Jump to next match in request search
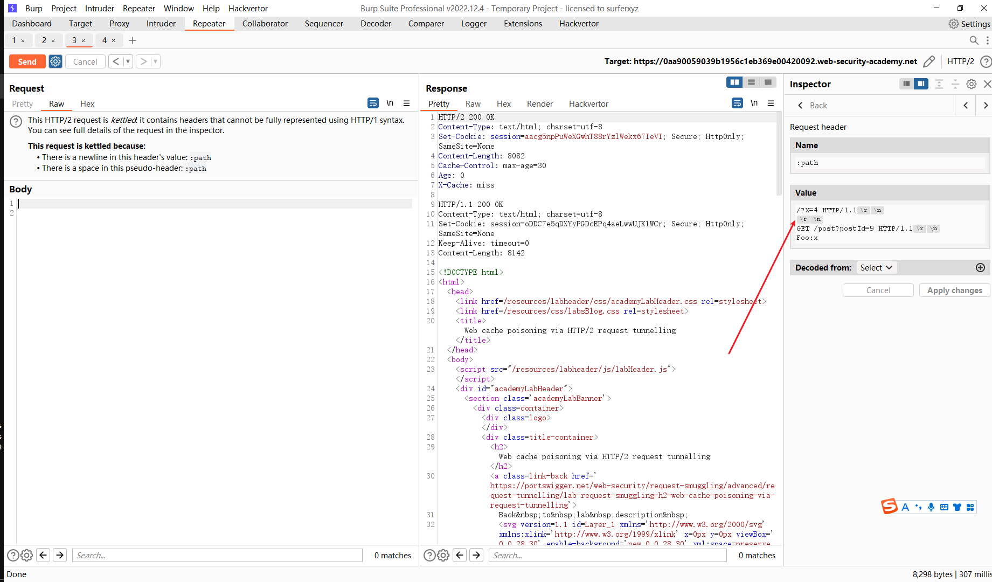992x582 pixels. point(60,555)
